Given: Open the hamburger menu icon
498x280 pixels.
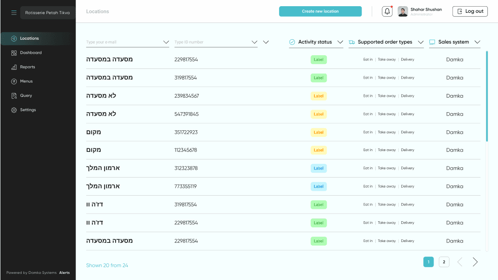Looking at the screenshot, I should pyautogui.click(x=14, y=13).
